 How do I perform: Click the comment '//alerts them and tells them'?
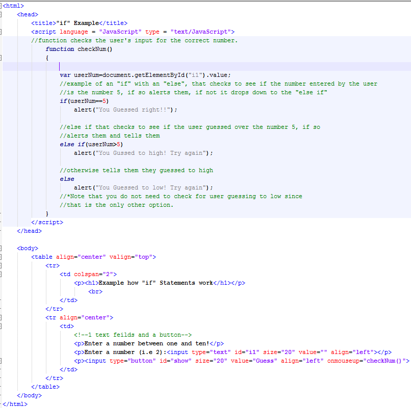click(110, 135)
